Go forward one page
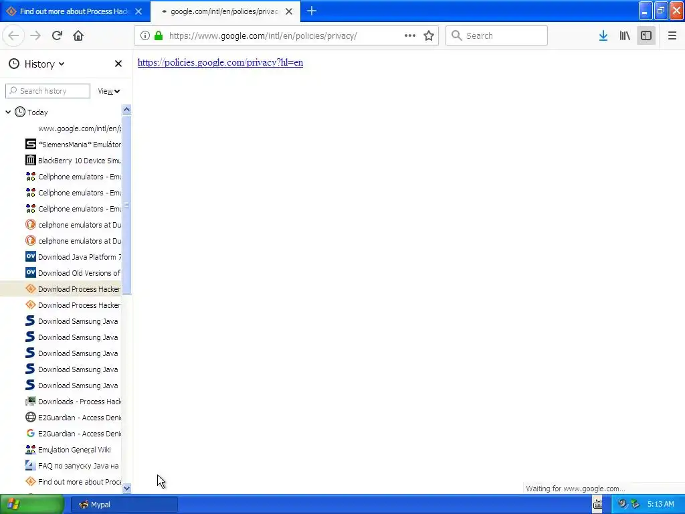This screenshot has height=514, width=685. click(35, 36)
